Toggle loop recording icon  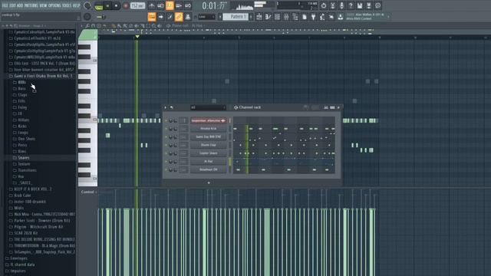(188, 5)
